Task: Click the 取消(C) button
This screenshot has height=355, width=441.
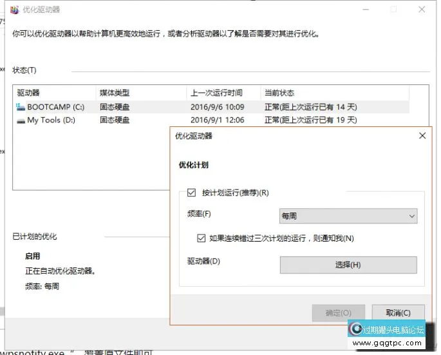Action: pos(399,312)
